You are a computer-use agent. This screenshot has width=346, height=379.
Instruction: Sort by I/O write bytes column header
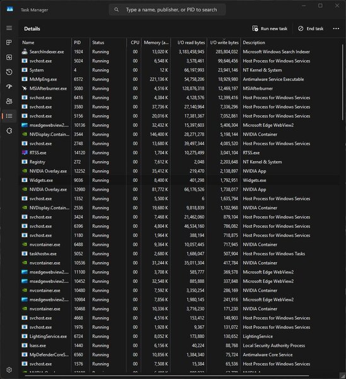point(224,42)
